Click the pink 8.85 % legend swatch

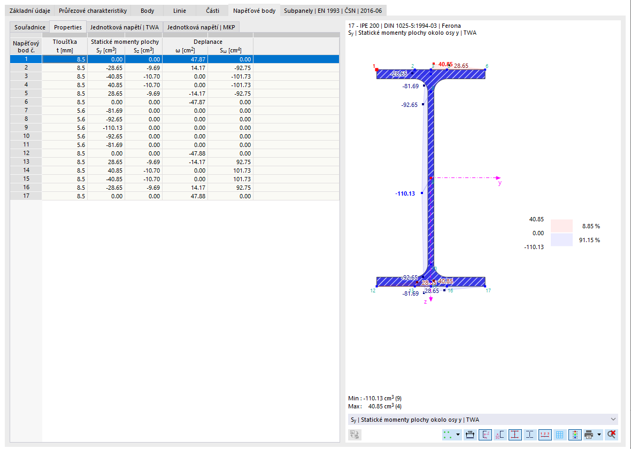(x=561, y=226)
